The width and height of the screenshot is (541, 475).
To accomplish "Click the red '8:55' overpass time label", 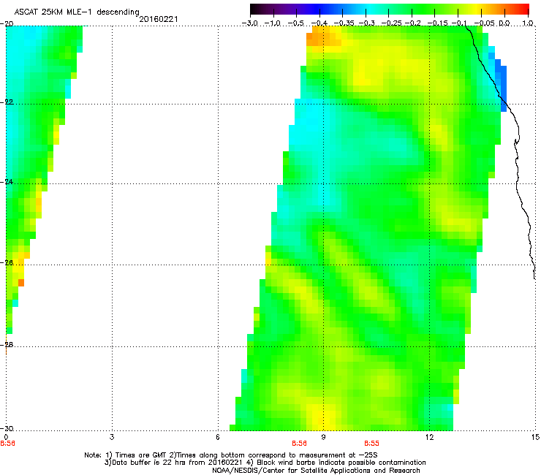I will click(371, 444).
